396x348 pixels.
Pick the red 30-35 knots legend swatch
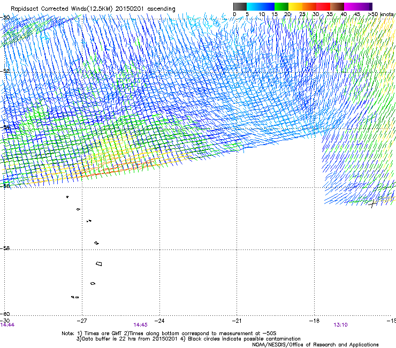(x=323, y=6)
